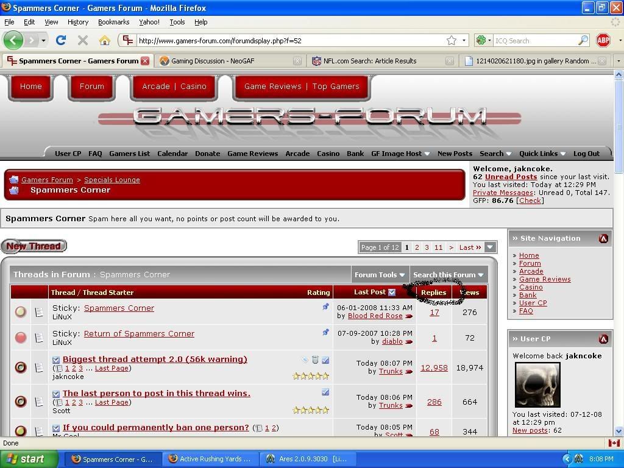Click the New Thread button
The image size is (624, 468).
[34, 246]
